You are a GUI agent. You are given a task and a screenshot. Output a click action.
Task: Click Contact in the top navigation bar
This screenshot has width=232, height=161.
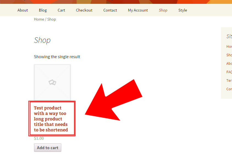click(x=110, y=10)
